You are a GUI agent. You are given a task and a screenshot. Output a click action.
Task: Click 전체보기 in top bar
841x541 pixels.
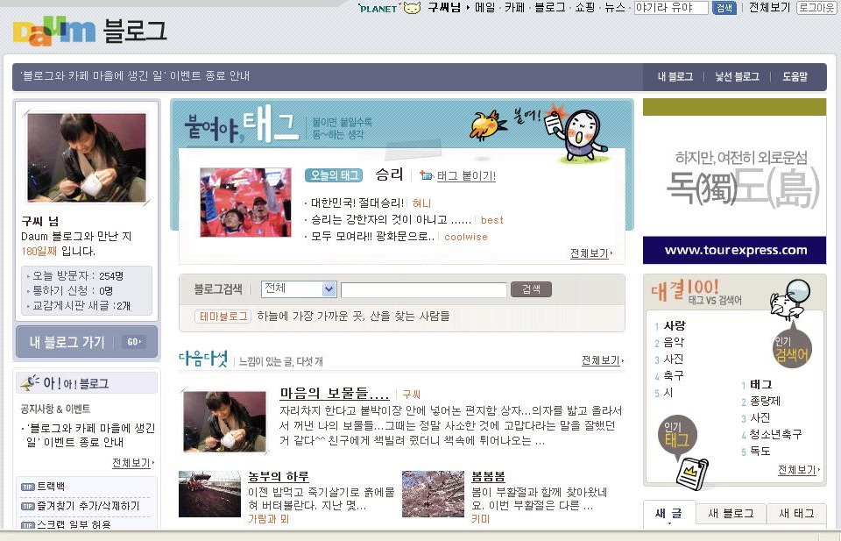click(769, 8)
